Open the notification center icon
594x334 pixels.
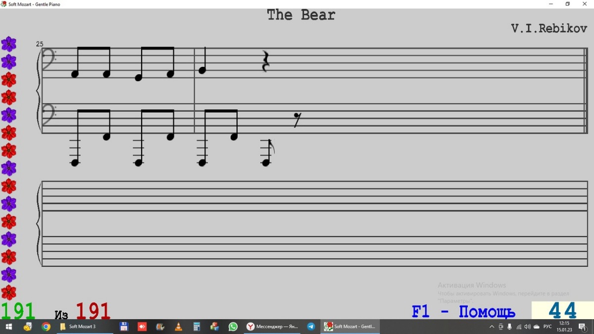583,327
